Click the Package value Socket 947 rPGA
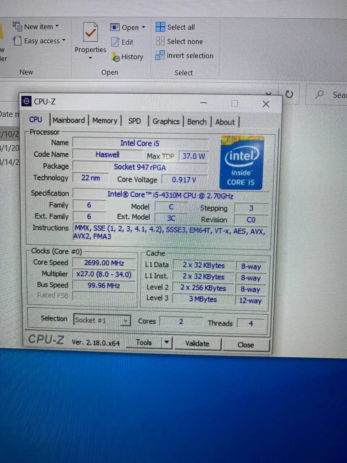This screenshot has height=463, width=347. tap(140, 167)
